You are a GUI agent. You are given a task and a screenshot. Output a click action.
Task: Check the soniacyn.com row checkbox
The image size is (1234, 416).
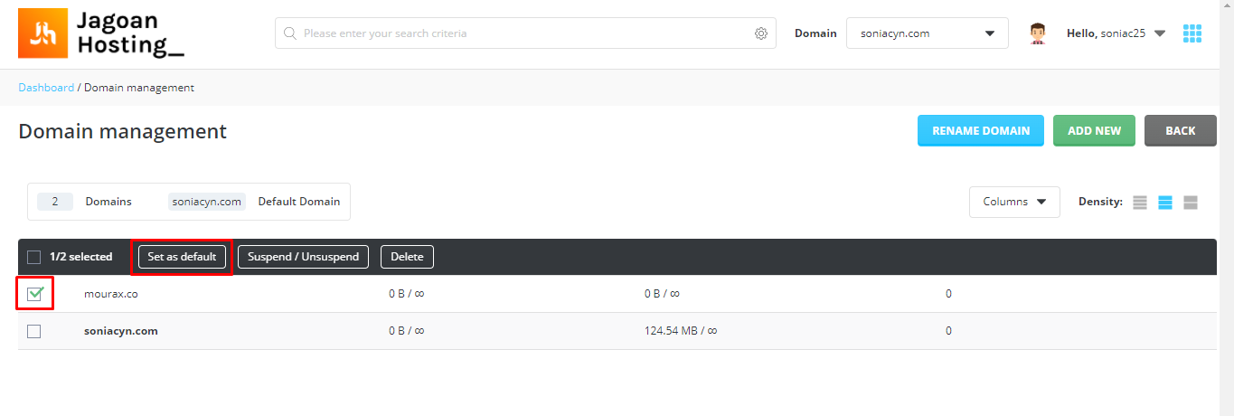(x=34, y=331)
